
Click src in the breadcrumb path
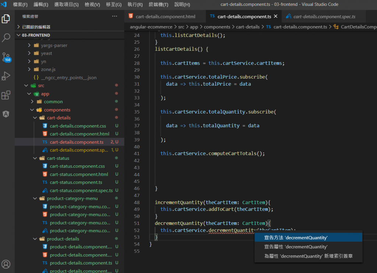tap(180, 27)
